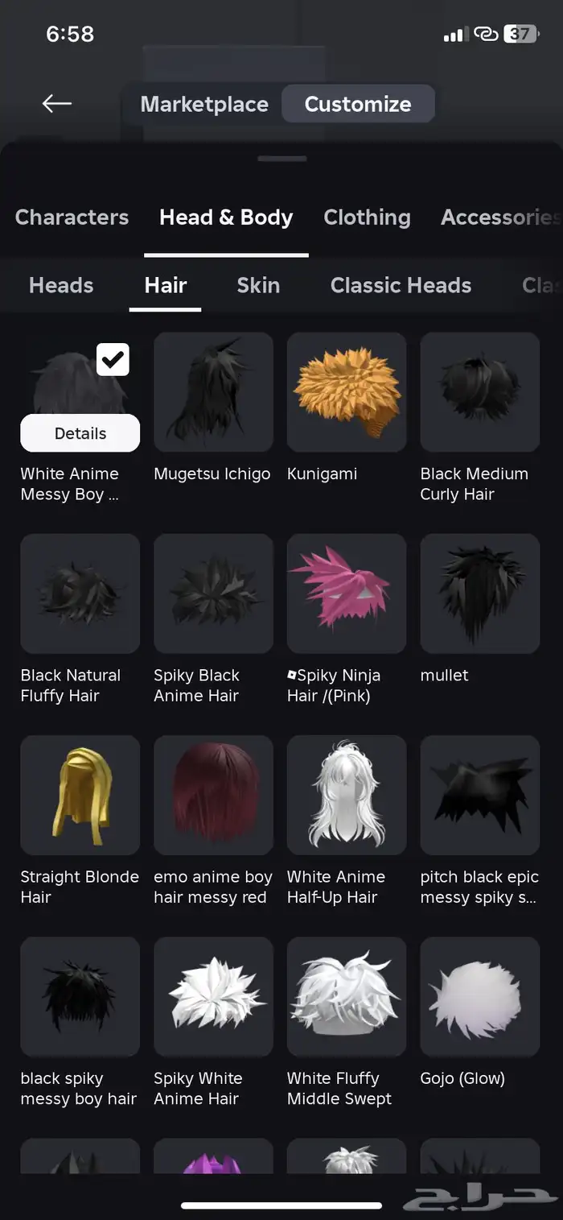
Task: Tap the sheet drag handle bar
Action: click(x=281, y=159)
